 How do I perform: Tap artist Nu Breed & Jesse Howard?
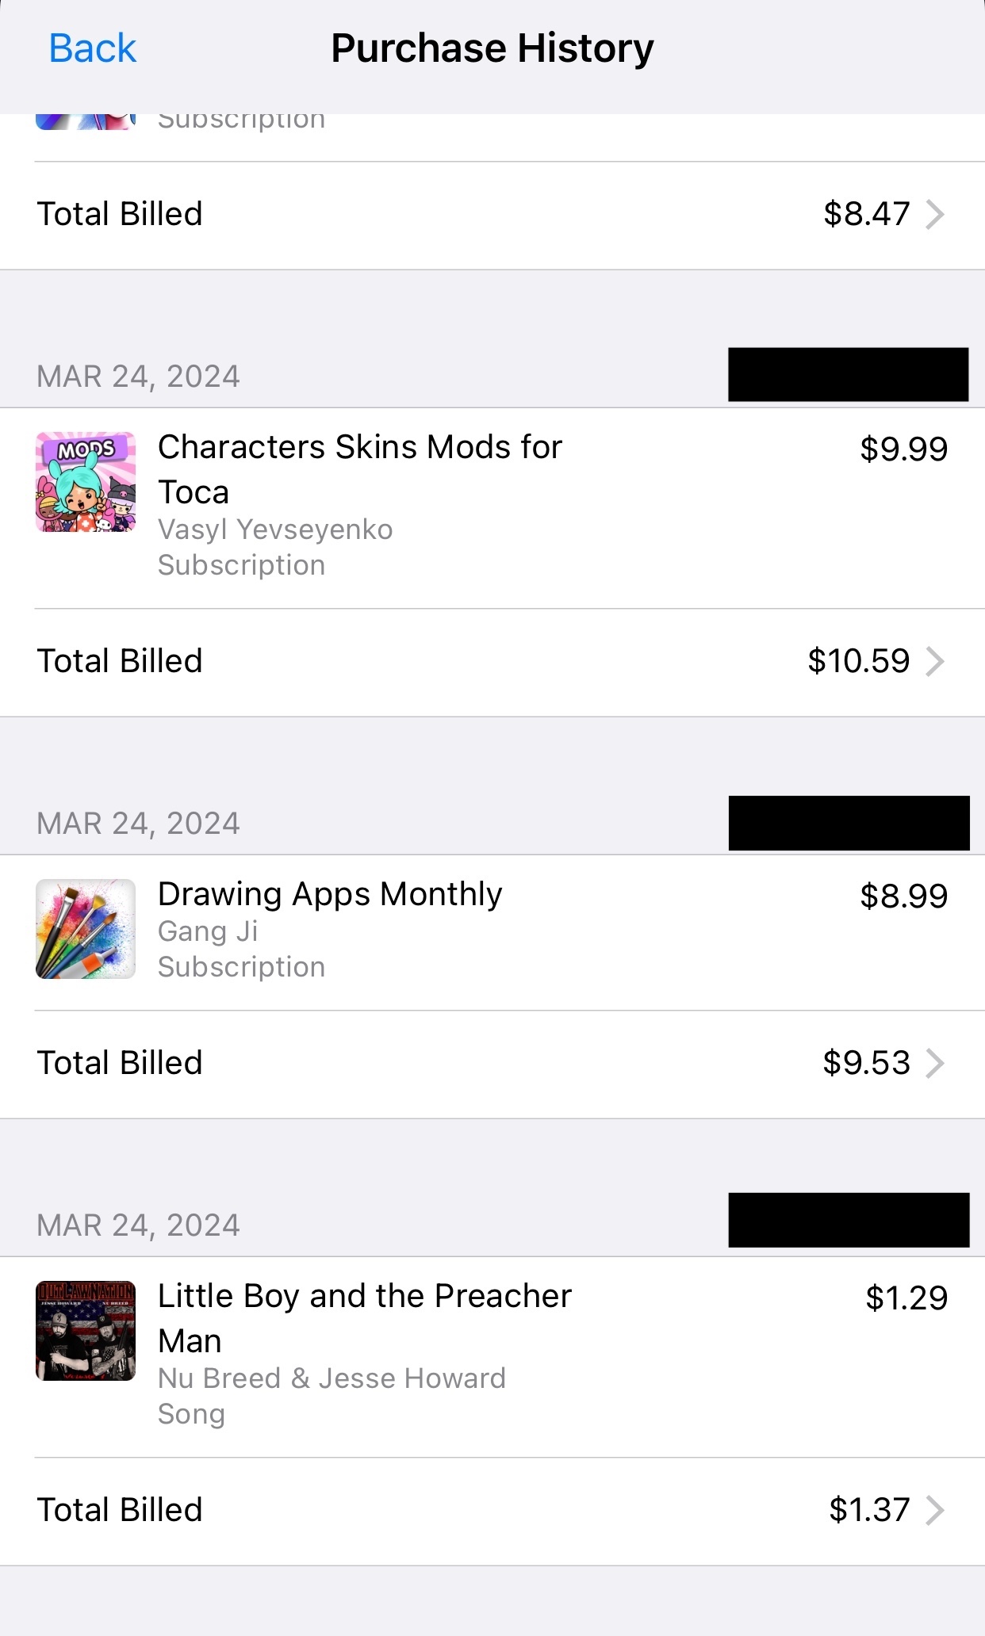click(332, 1378)
